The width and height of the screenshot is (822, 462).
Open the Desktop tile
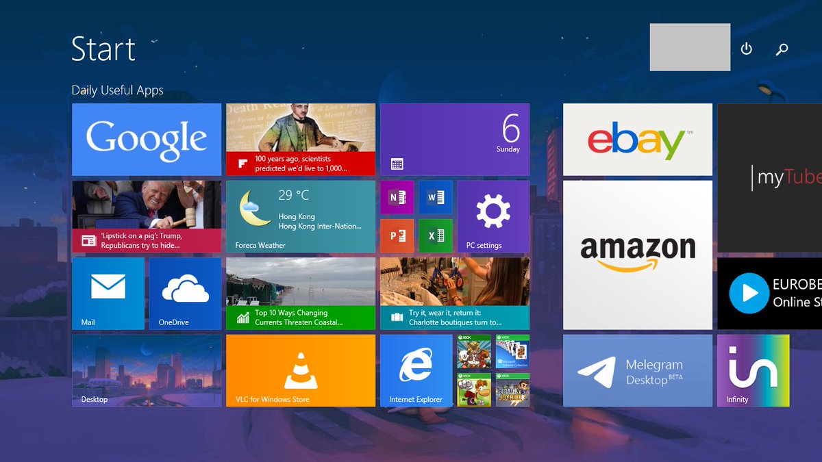coord(147,370)
